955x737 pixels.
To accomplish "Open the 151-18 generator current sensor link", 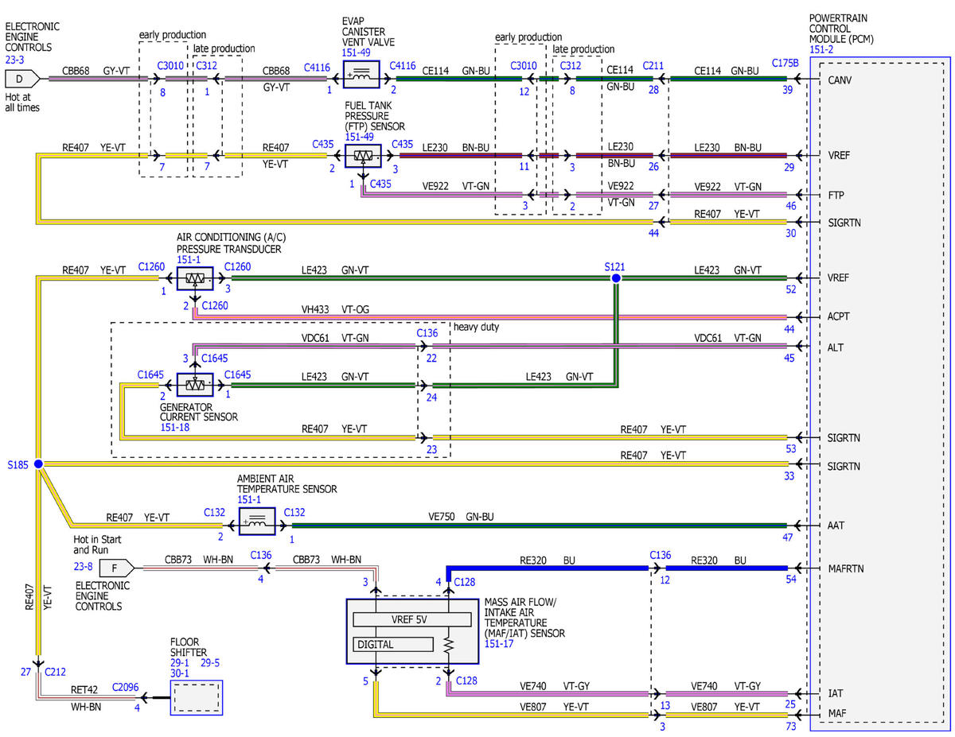I will tap(176, 427).
